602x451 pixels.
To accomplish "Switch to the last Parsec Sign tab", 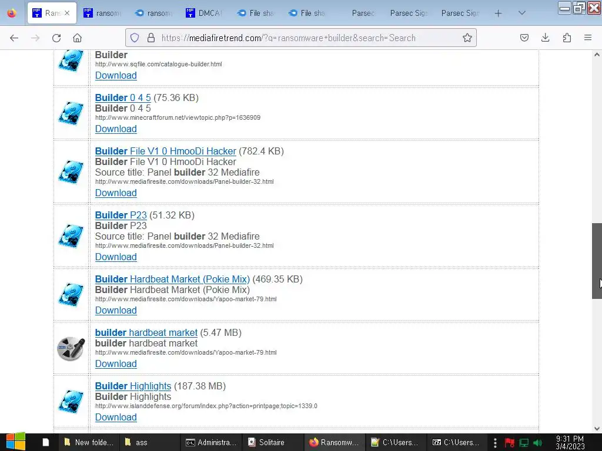I will pyautogui.click(x=461, y=13).
